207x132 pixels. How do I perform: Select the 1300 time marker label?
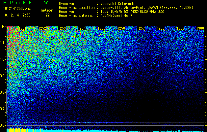200,28
